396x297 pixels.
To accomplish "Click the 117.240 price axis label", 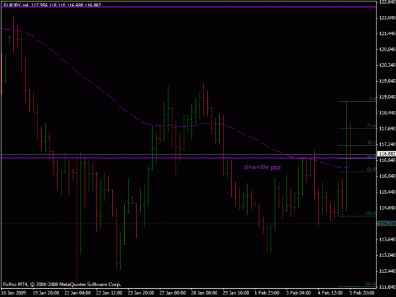I will (x=387, y=144).
